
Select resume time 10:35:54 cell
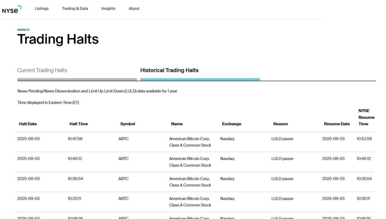(364, 179)
